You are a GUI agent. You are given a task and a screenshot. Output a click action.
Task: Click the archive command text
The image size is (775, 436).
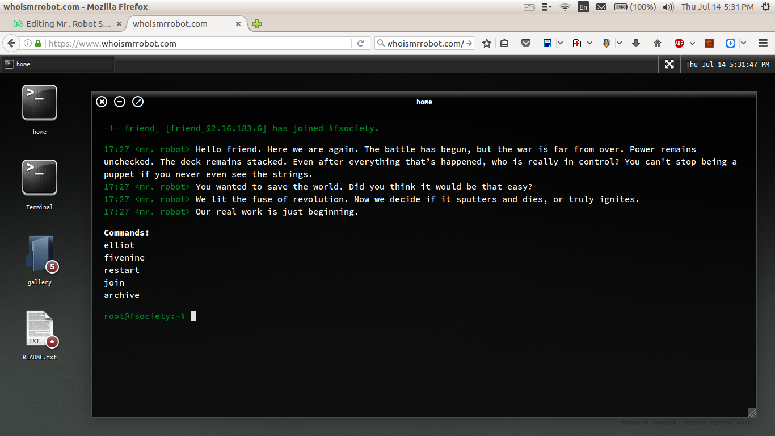pyautogui.click(x=121, y=295)
